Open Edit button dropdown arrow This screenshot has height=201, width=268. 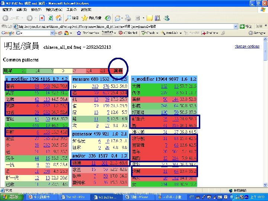pos(143,18)
